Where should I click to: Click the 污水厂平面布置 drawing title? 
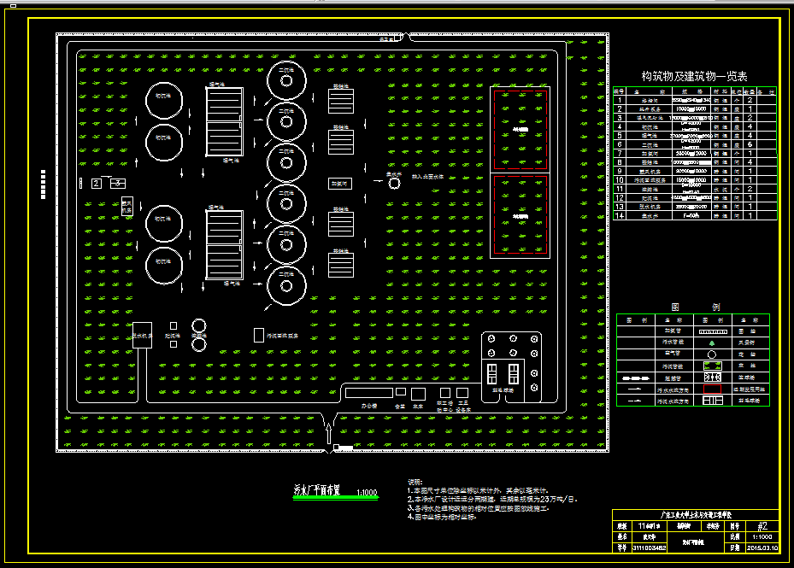[317, 489]
